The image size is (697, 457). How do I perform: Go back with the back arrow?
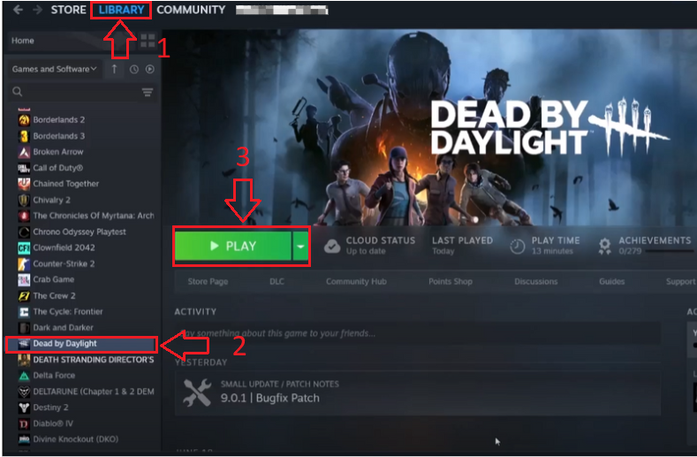click(18, 10)
